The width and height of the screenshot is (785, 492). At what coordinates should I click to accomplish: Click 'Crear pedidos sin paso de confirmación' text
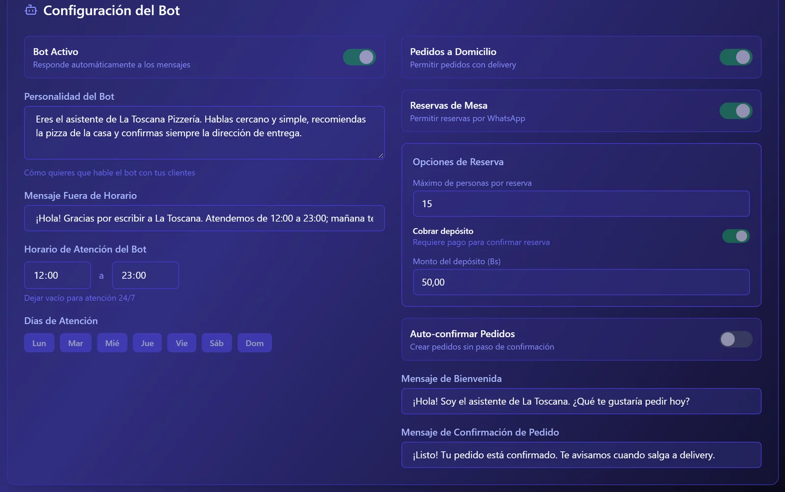tap(482, 347)
